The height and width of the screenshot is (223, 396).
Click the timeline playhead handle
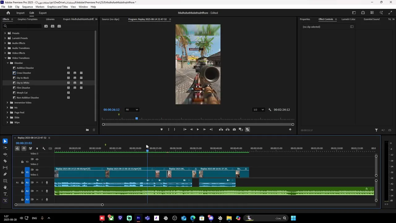click(x=147, y=150)
